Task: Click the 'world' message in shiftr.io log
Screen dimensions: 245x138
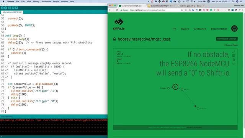Action: coord(120,54)
